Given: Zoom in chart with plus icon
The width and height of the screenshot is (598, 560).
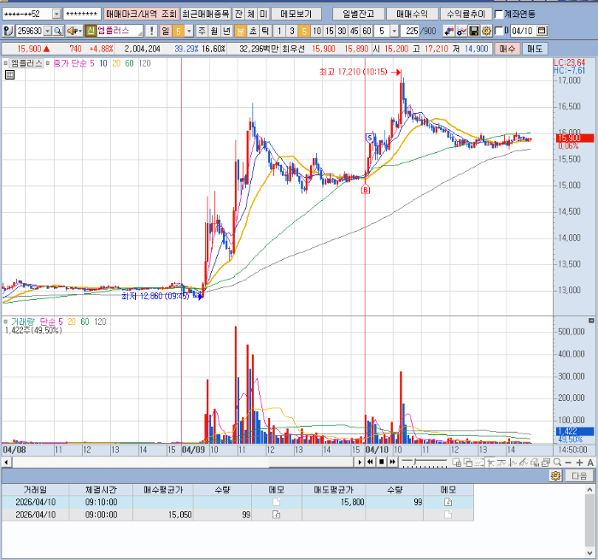Looking at the screenshot, I should (579, 463).
